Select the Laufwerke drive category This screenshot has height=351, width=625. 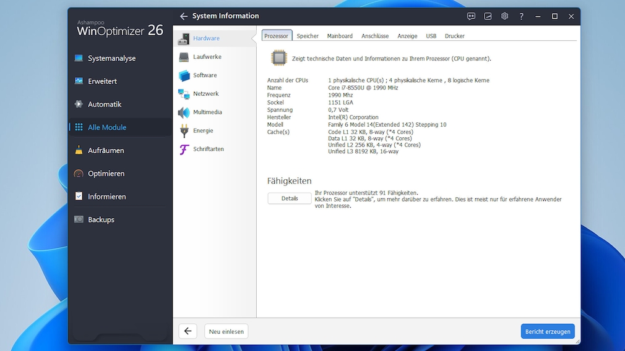pos(207,57)
